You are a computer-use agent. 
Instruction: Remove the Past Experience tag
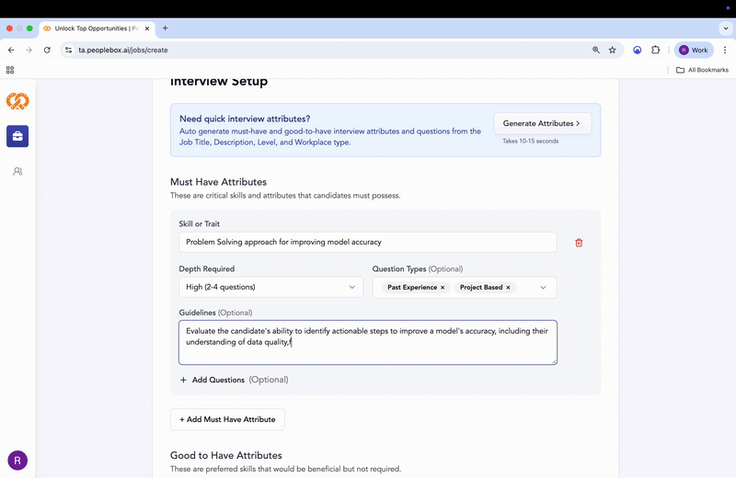pos(443,288)
